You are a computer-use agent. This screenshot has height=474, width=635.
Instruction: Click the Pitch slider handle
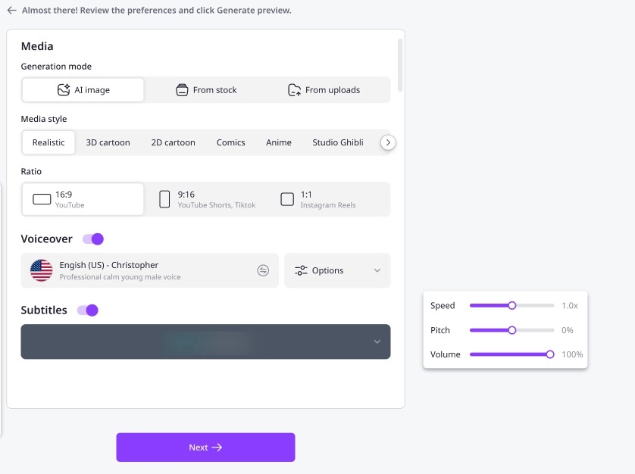pos(512,330)
